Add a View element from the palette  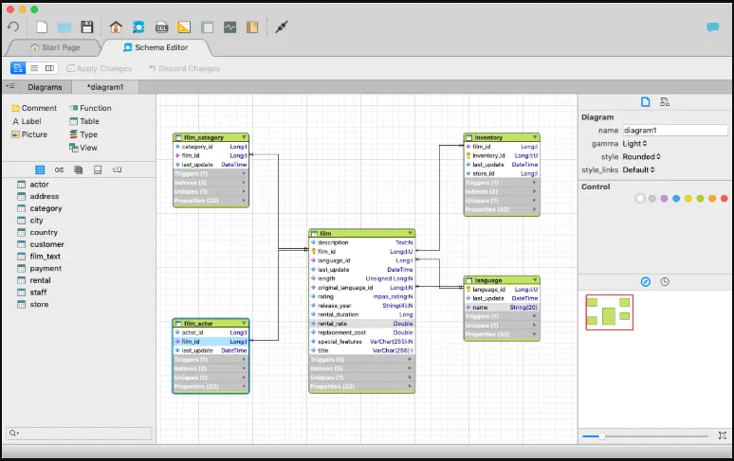coord(83,148)
